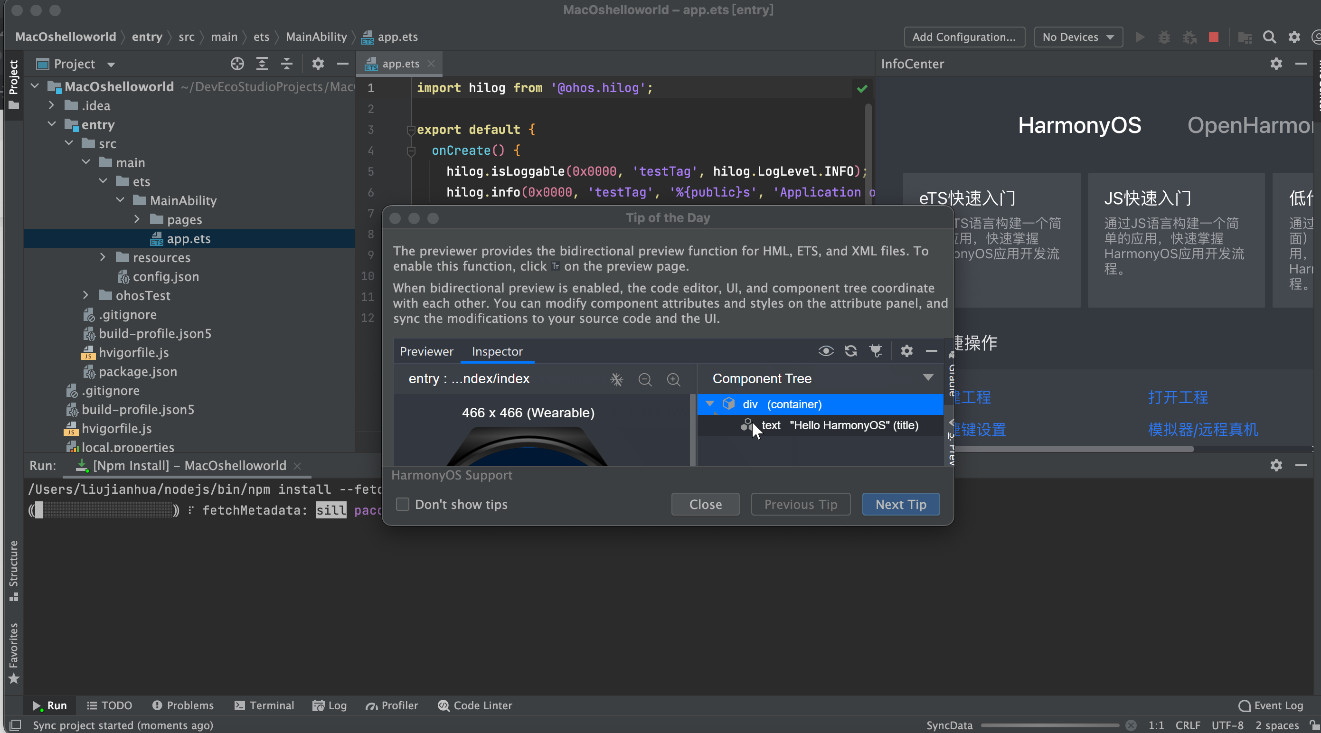Click the UTF-8 encoding indicator
Image resolution: width=1321 pixels, height=733 pixels.
click(x=1227, y=725)
